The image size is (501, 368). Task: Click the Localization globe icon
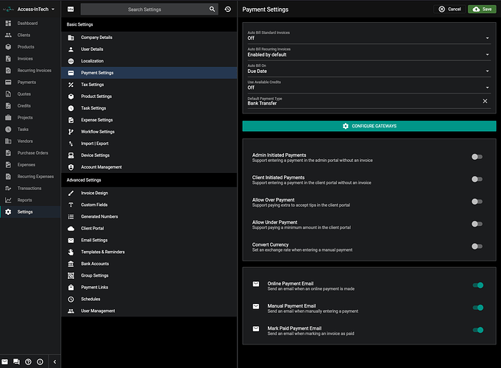pos(71,61)
